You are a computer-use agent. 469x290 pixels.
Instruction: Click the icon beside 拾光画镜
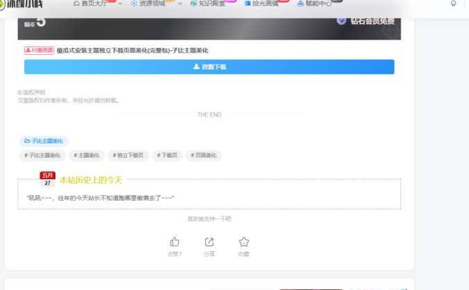click(x=248, y=3)
